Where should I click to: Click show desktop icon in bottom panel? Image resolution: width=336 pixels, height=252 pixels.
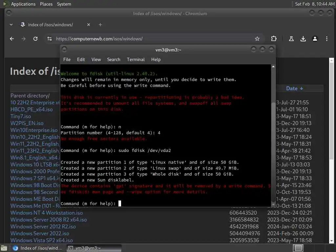pyautogui.click(x=4, y=248)
